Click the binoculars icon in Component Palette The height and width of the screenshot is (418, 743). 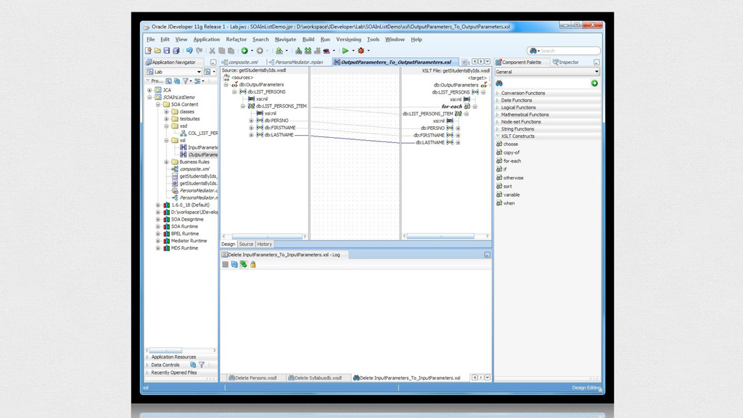(x=499, y=83)
